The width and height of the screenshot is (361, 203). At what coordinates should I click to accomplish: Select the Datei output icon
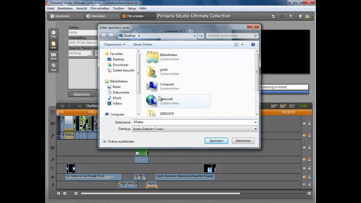tap(53, 45)
